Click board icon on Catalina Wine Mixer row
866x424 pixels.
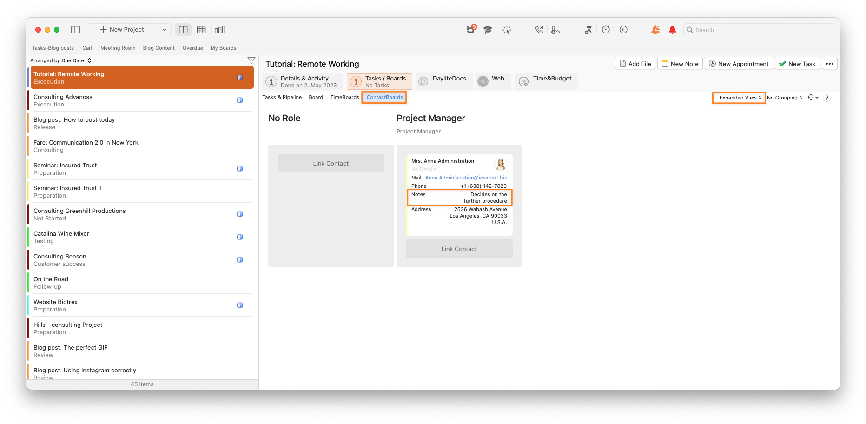pos(240,237)
